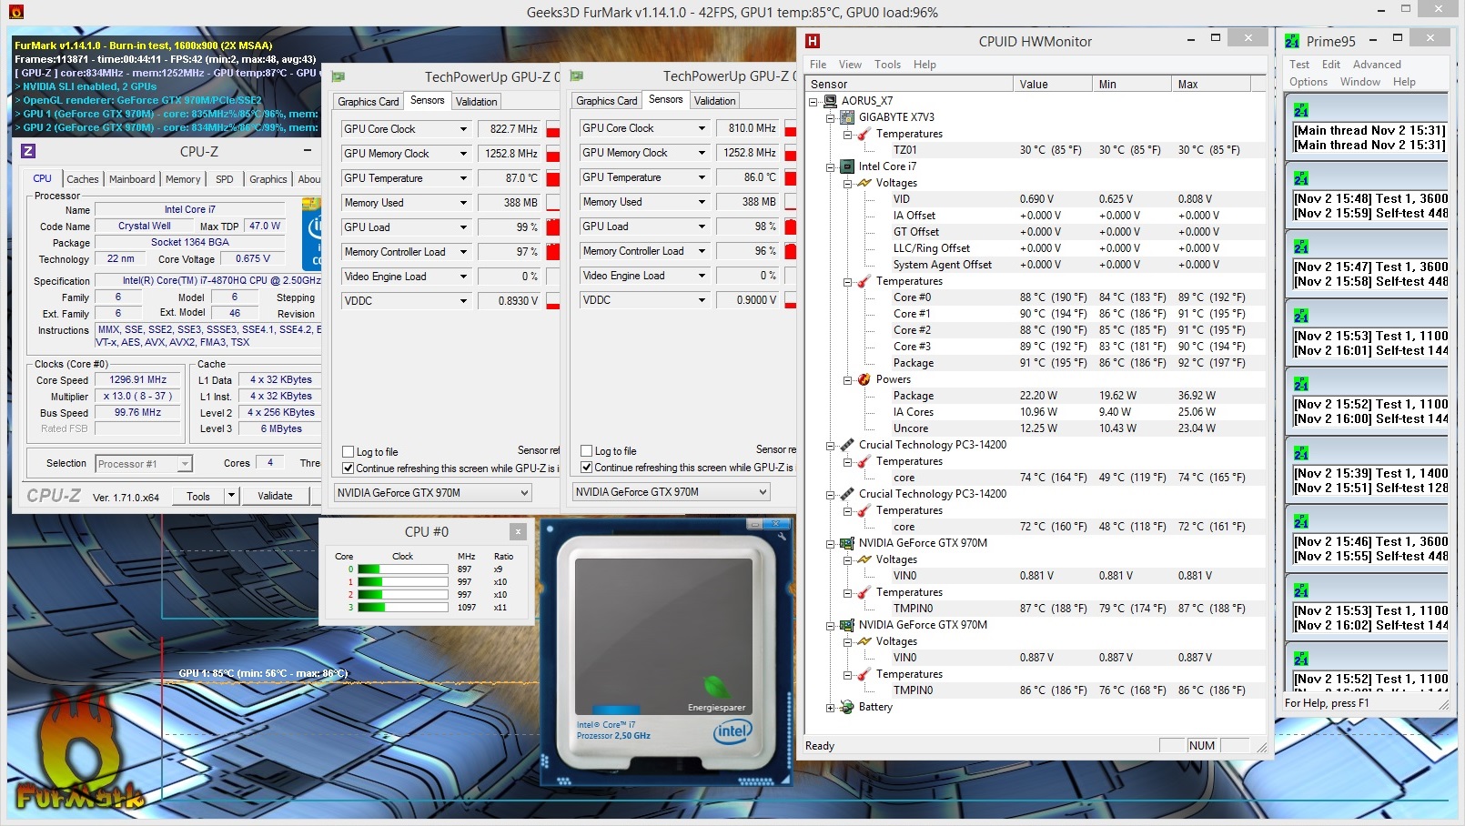Click the first Crucial Technology RAM module icon

click(x=847, y=445)
